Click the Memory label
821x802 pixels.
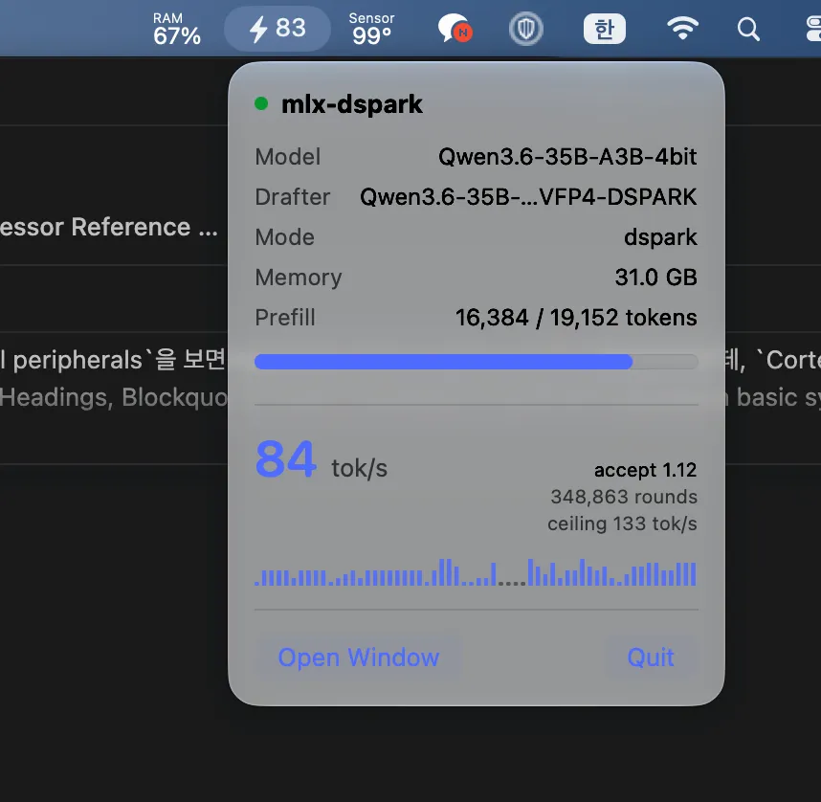(x=298, y=278)
